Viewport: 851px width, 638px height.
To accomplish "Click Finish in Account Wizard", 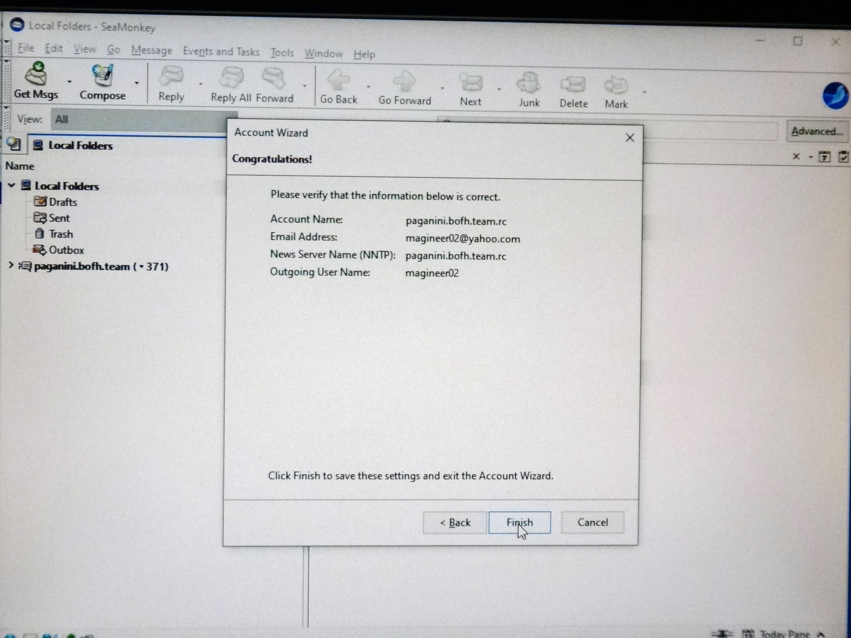I will click(x=519, y=522).
